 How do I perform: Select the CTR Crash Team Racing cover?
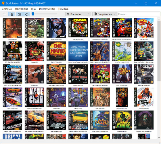click(x=13, y=51)
